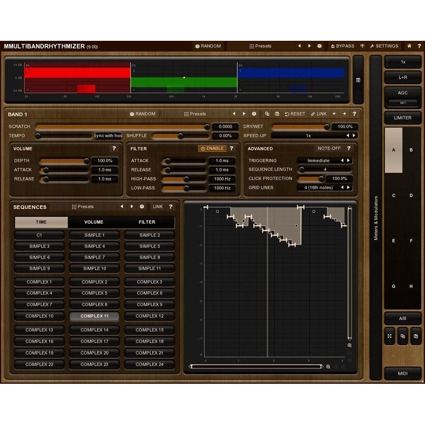Viewport: 425px width, 425px height.
Task: Toggle Bypass in the top toolbar
Action: coord(343,46)
